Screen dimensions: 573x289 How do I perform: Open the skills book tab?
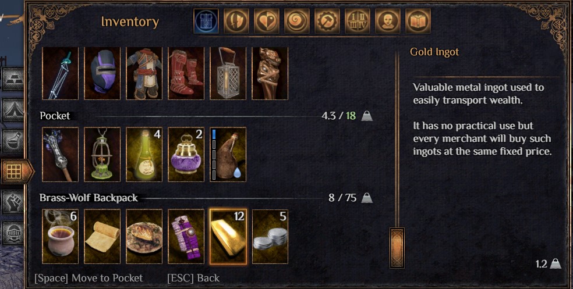(418, 21)
